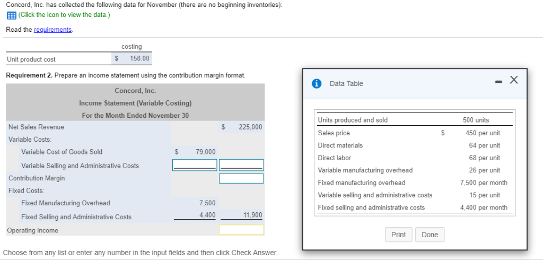The height and width of the screenshot is (260, 543).
Task: Click the Net Sales Revenue label
Action: click(x=37, y=127)
